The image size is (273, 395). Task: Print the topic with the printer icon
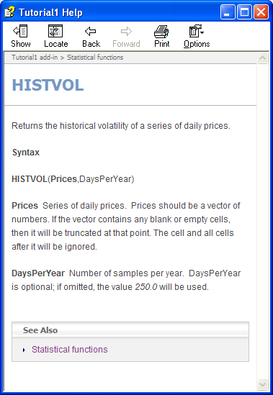pos(161,31)
